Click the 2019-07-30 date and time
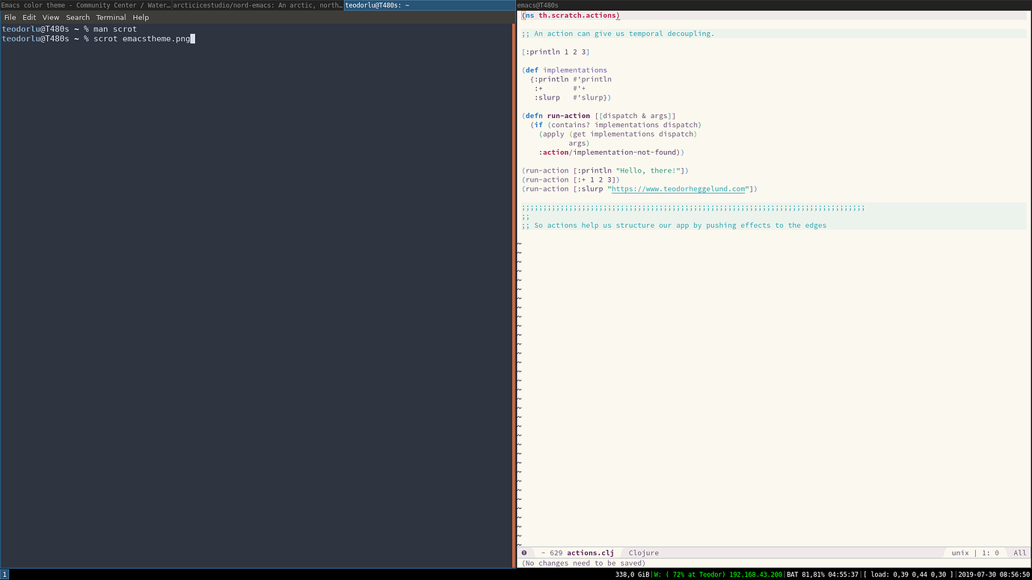Viewport: 1032px width, 580px height. point(995,574)
